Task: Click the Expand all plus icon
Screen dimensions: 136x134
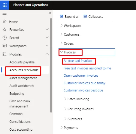Action: 61,16
